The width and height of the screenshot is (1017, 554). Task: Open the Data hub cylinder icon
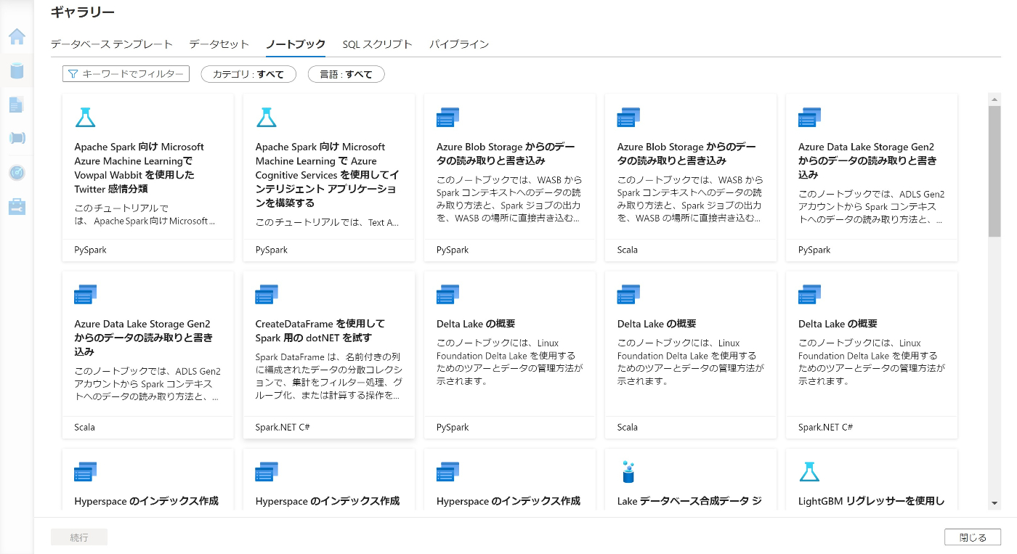tap(17, 71)
